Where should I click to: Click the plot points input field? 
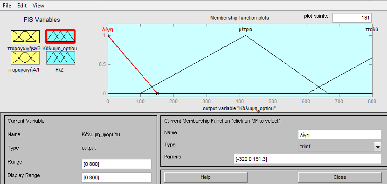tap(352, 18)
